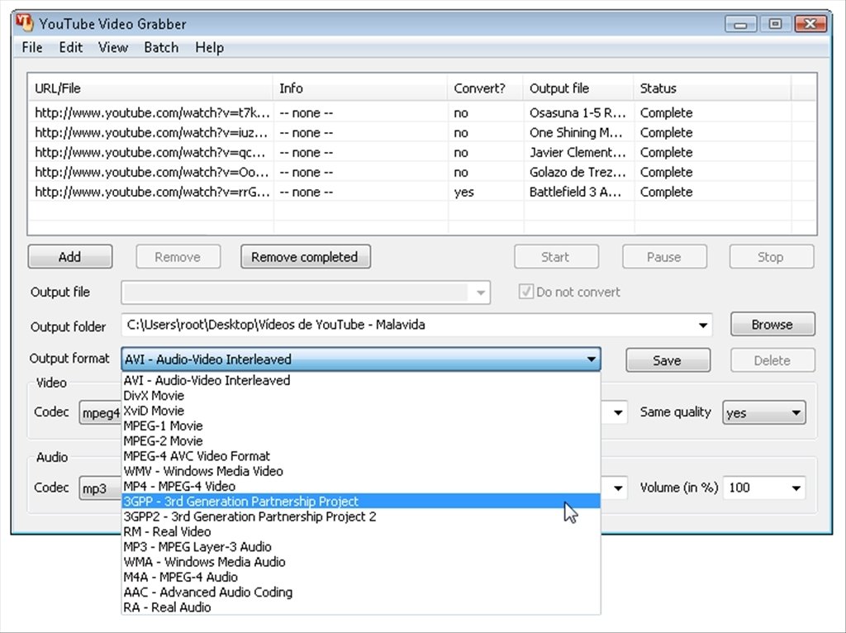
Task: Click the Status column header
Action: (712, 88)
